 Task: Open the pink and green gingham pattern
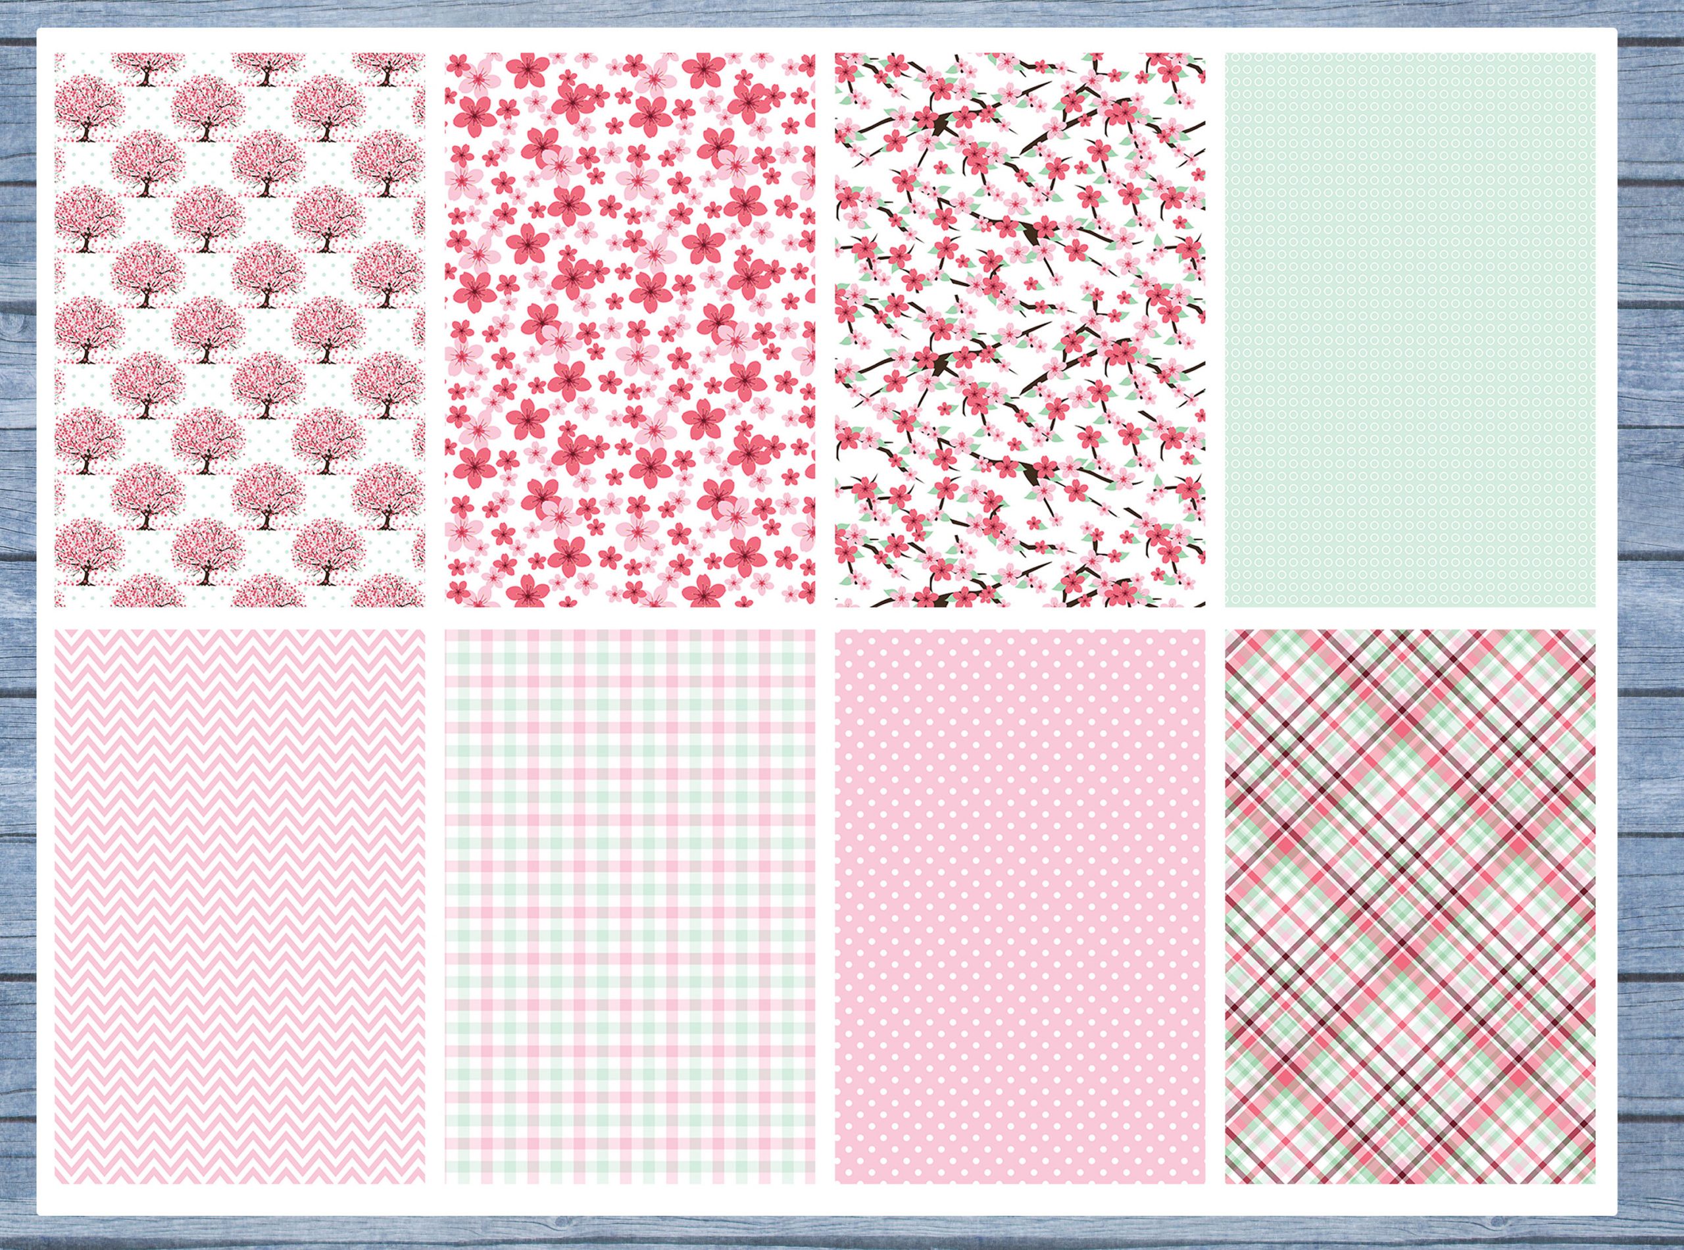coord(630,906)
